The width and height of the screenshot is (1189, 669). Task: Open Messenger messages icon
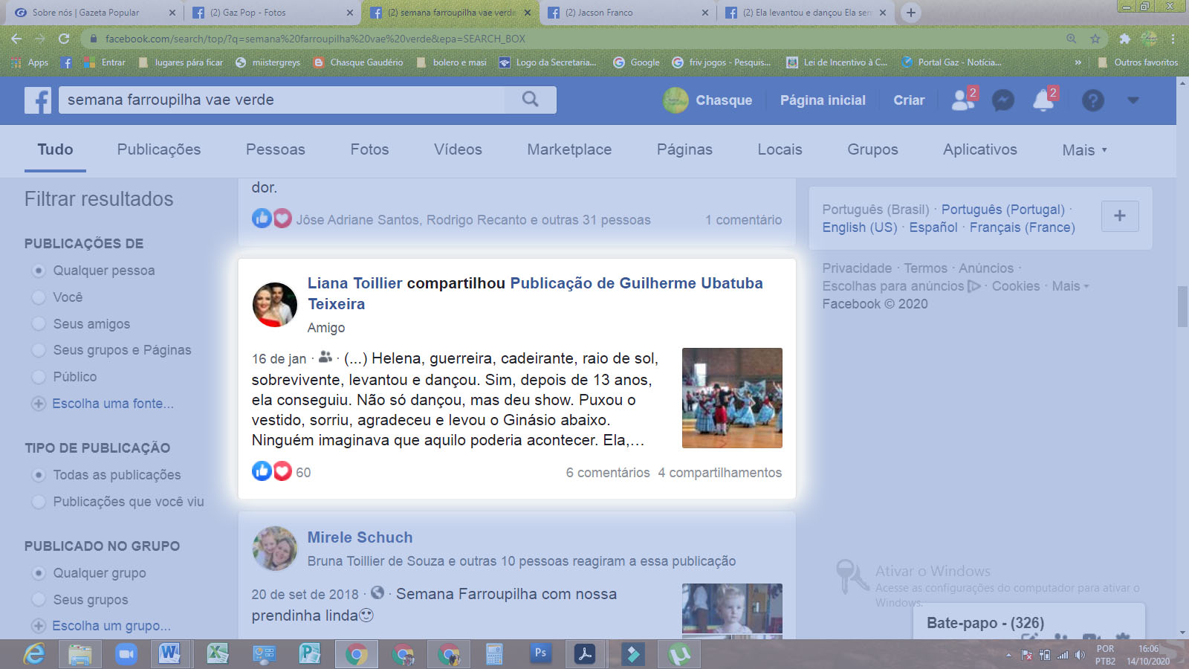[1003, 100]
